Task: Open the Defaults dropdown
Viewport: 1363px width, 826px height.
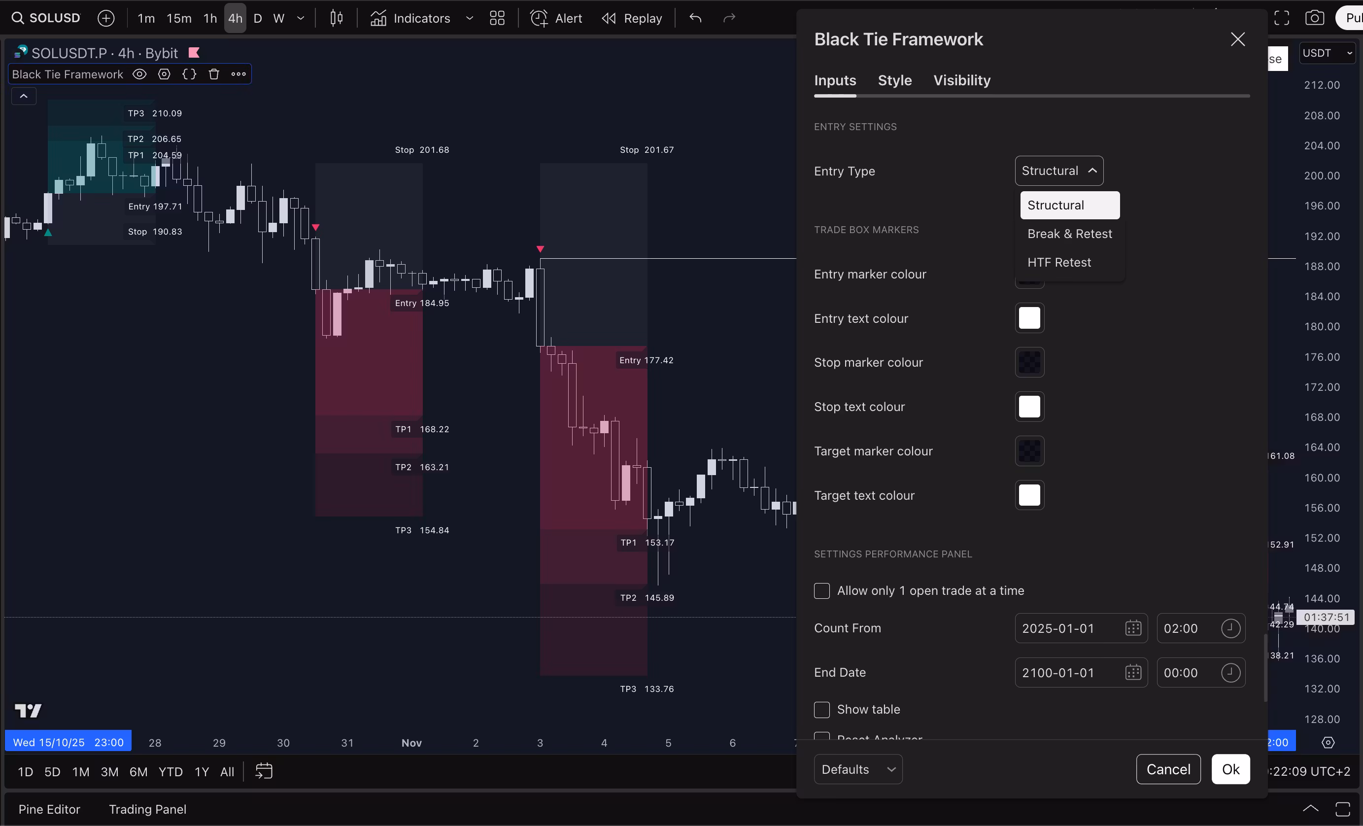Action: click(858, 769)
